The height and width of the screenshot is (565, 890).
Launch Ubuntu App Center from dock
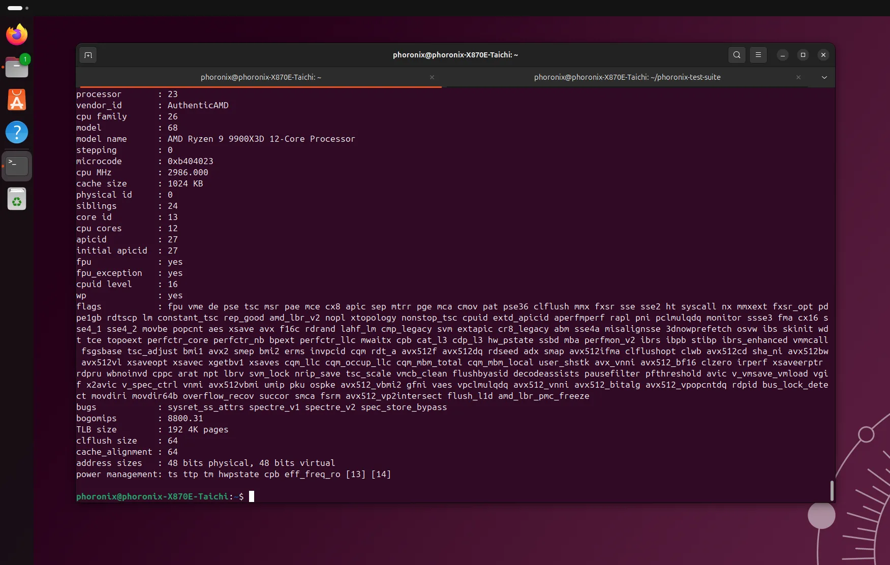coord(17,100)
